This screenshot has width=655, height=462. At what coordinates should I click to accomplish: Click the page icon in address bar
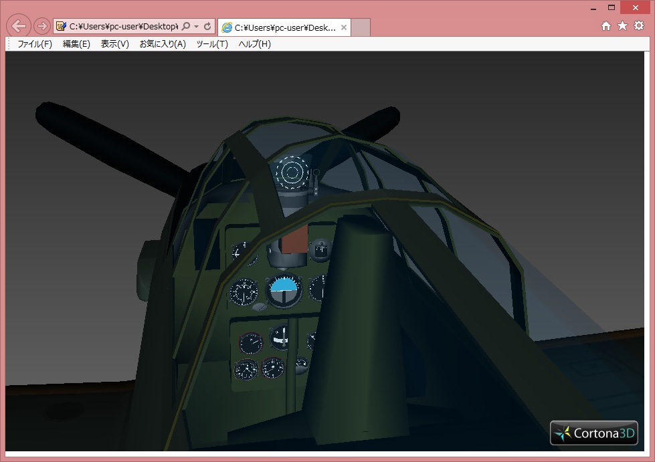tap(62, 27)
